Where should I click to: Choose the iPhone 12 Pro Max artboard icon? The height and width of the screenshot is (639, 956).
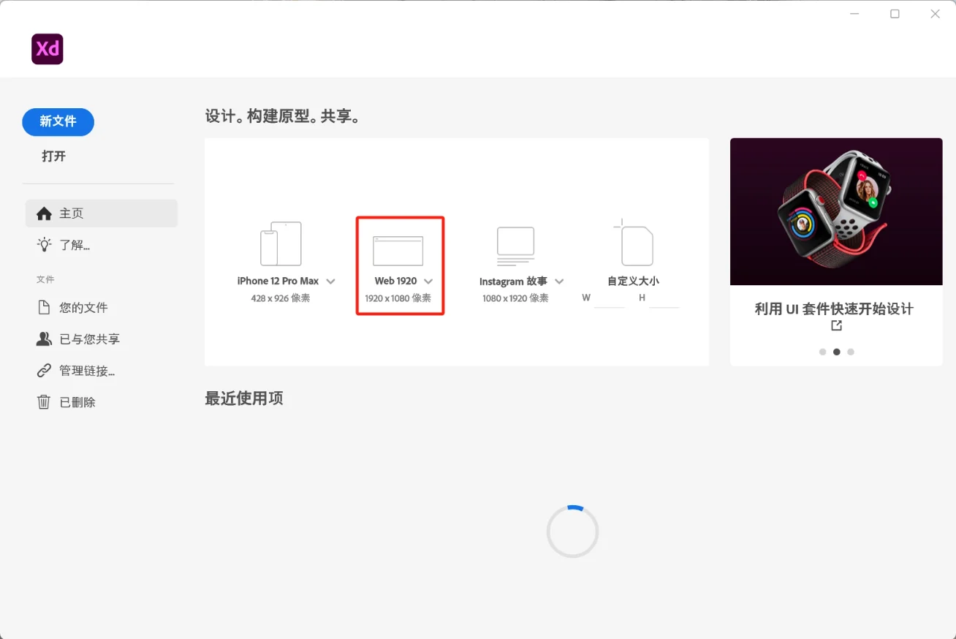coord(281,244)
